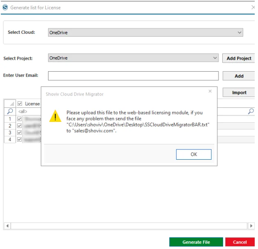
Task: Click the horizontal scrollbar right arrow
Action: coord(251,226)
